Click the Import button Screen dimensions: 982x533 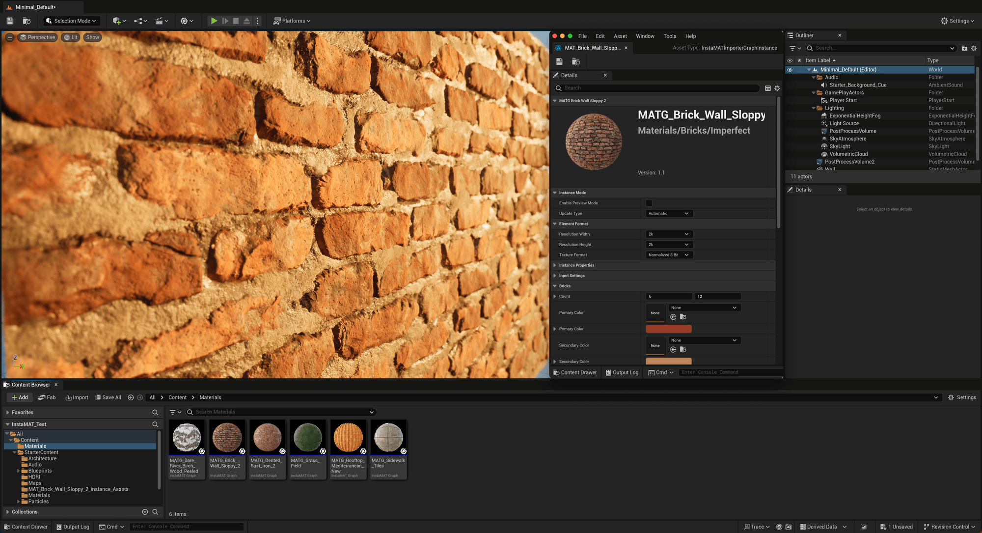click(x=77, y=397)
